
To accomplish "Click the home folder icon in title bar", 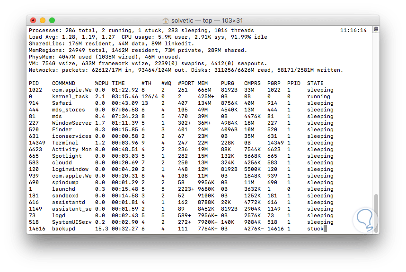I will coord(166,20).
